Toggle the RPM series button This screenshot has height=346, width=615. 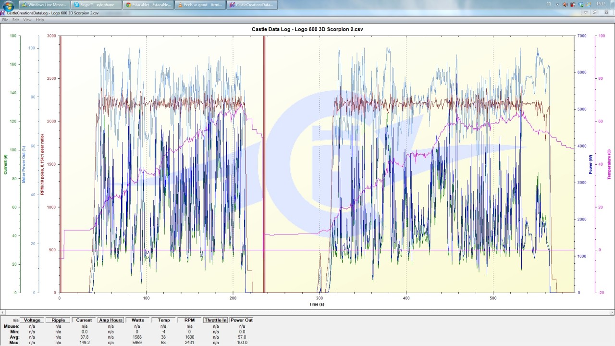(189, 320)
